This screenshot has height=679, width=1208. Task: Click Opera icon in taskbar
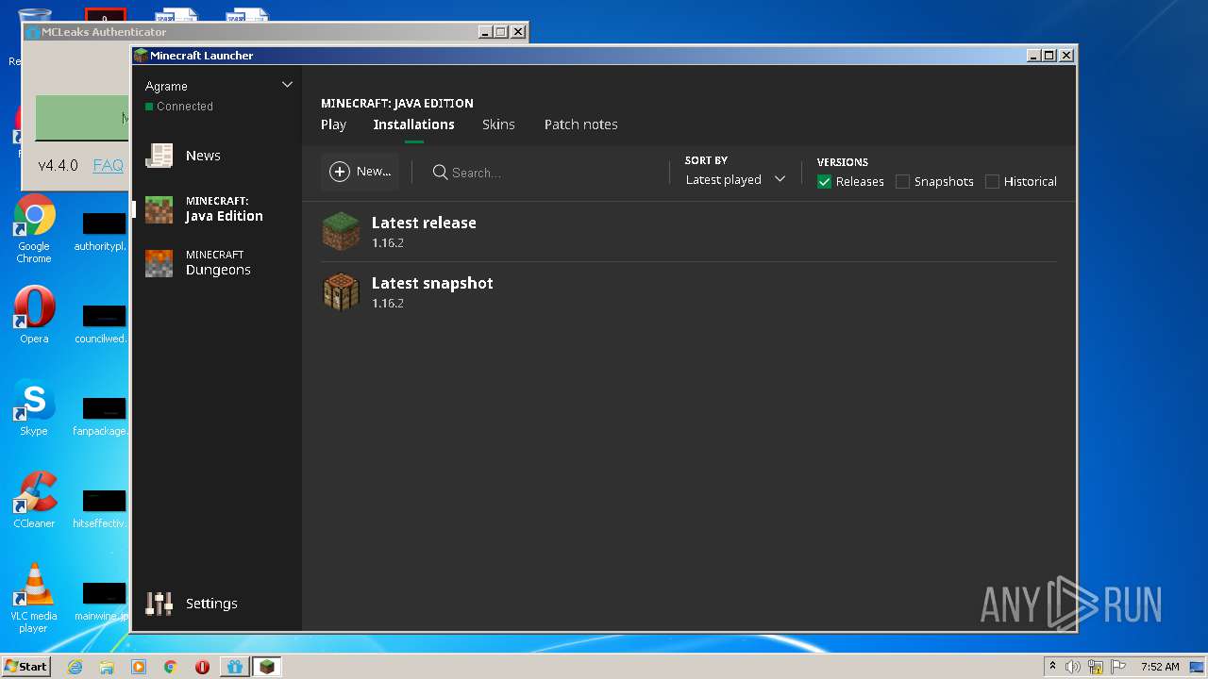pyautogui.click(x=202, y=667)
